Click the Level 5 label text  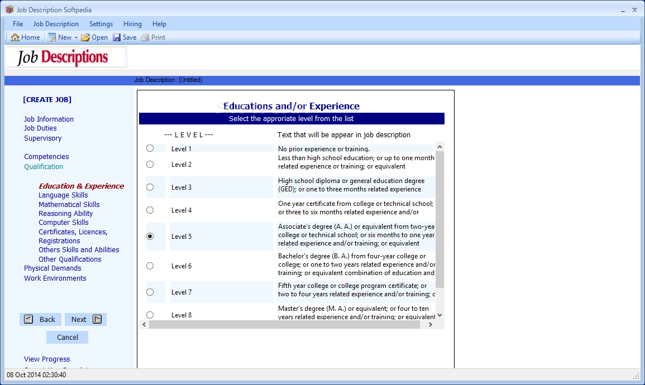coord(181,237)
